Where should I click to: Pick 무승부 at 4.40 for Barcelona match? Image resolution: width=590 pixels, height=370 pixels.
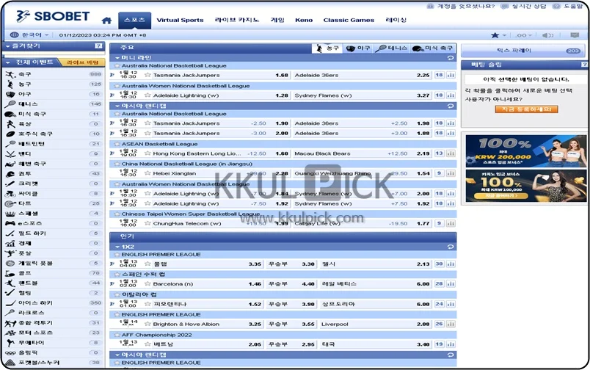point(308,284)
